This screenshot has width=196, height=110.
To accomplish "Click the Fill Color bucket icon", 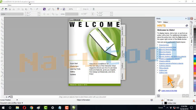I will 162,100.
